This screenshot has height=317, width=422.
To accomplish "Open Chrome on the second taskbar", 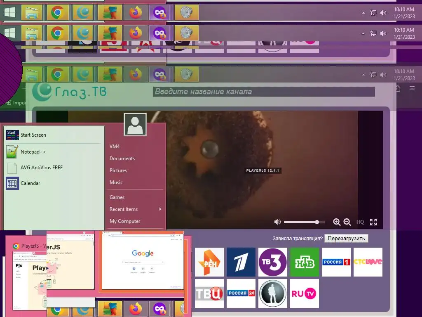I will point(57,33).
